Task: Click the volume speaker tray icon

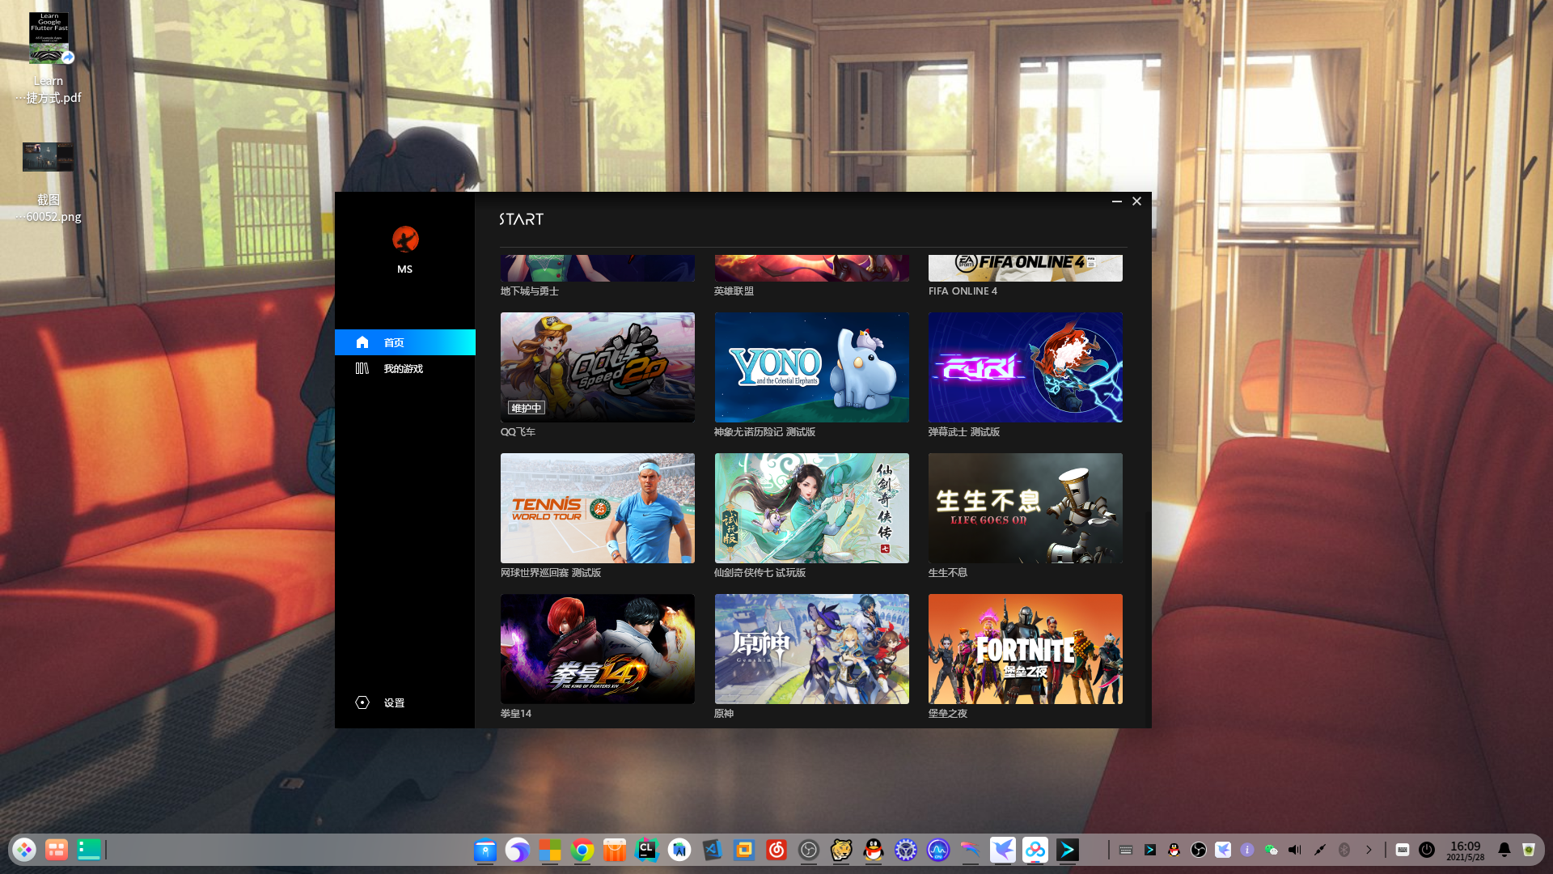Action: coord(1295,850)
